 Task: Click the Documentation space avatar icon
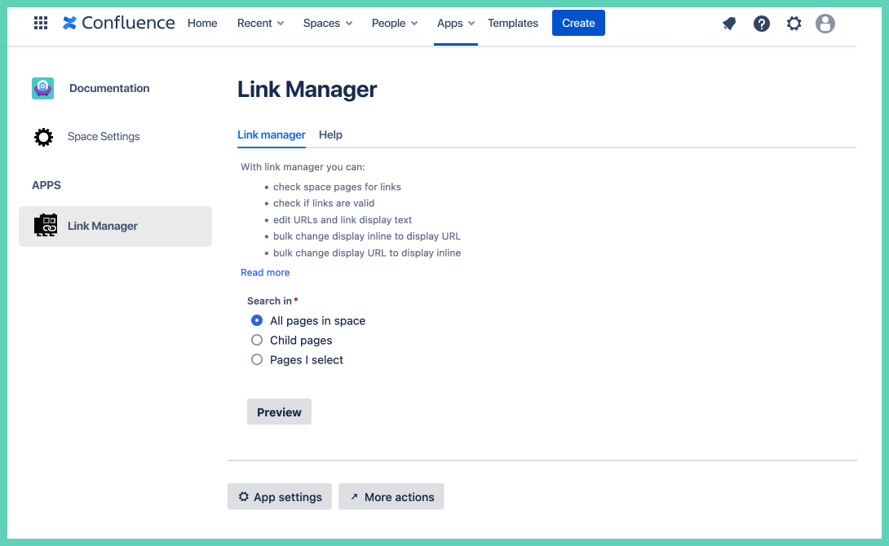42,88
